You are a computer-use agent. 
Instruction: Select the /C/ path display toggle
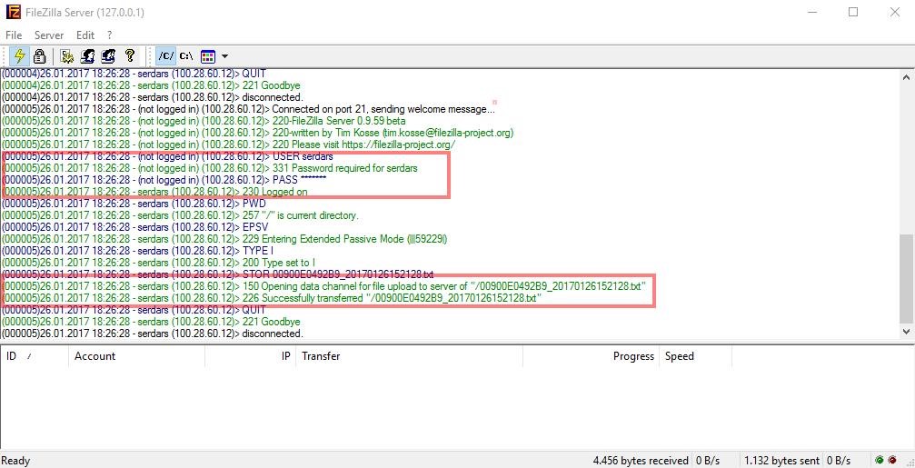165,56
